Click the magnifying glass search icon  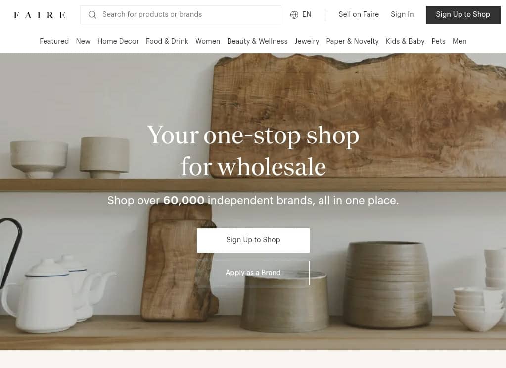click(92, 14)
